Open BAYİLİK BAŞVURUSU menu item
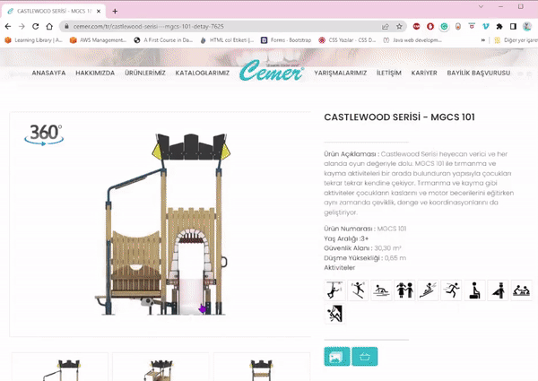 coord(478,73)
